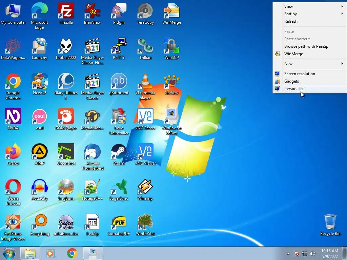Open the Windows Start button
Screen dimensions: 347x260
tap(9, 253)
